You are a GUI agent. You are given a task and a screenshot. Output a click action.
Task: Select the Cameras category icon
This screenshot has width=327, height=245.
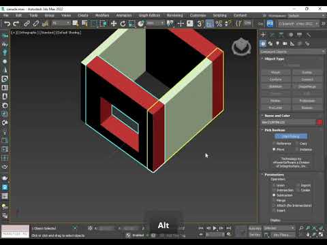(x=285, y=44)
